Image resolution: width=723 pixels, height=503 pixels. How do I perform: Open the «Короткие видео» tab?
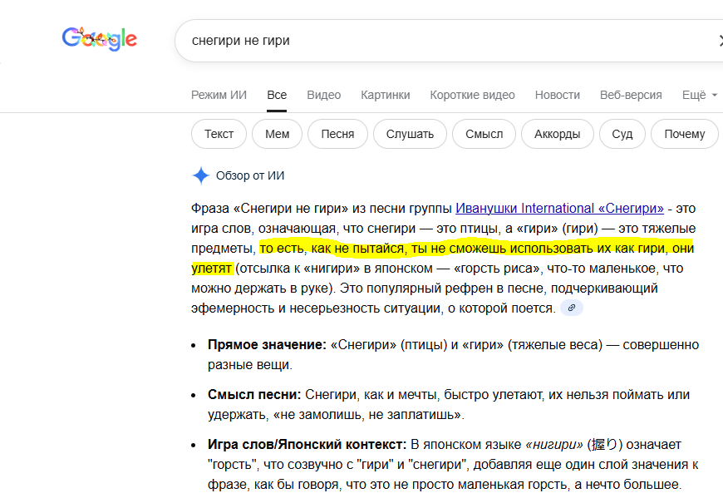click(472, 95)
